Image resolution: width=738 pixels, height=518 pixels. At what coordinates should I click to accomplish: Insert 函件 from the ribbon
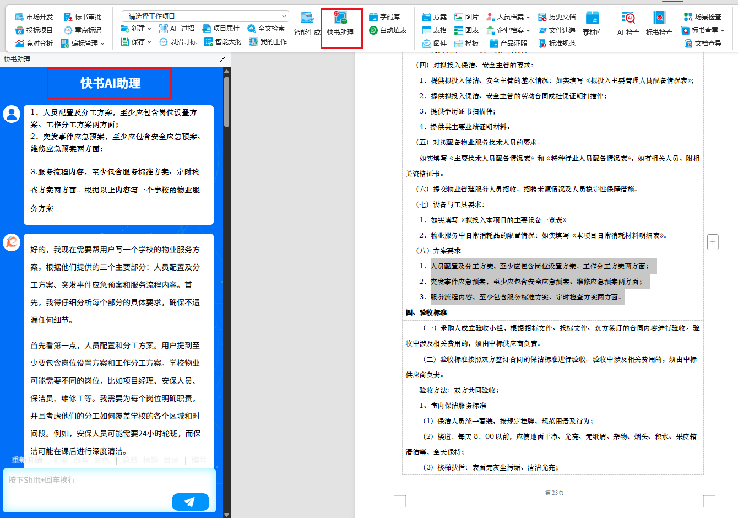click(435, 43)
